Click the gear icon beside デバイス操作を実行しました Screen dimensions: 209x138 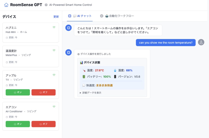[x=79, y=54]
